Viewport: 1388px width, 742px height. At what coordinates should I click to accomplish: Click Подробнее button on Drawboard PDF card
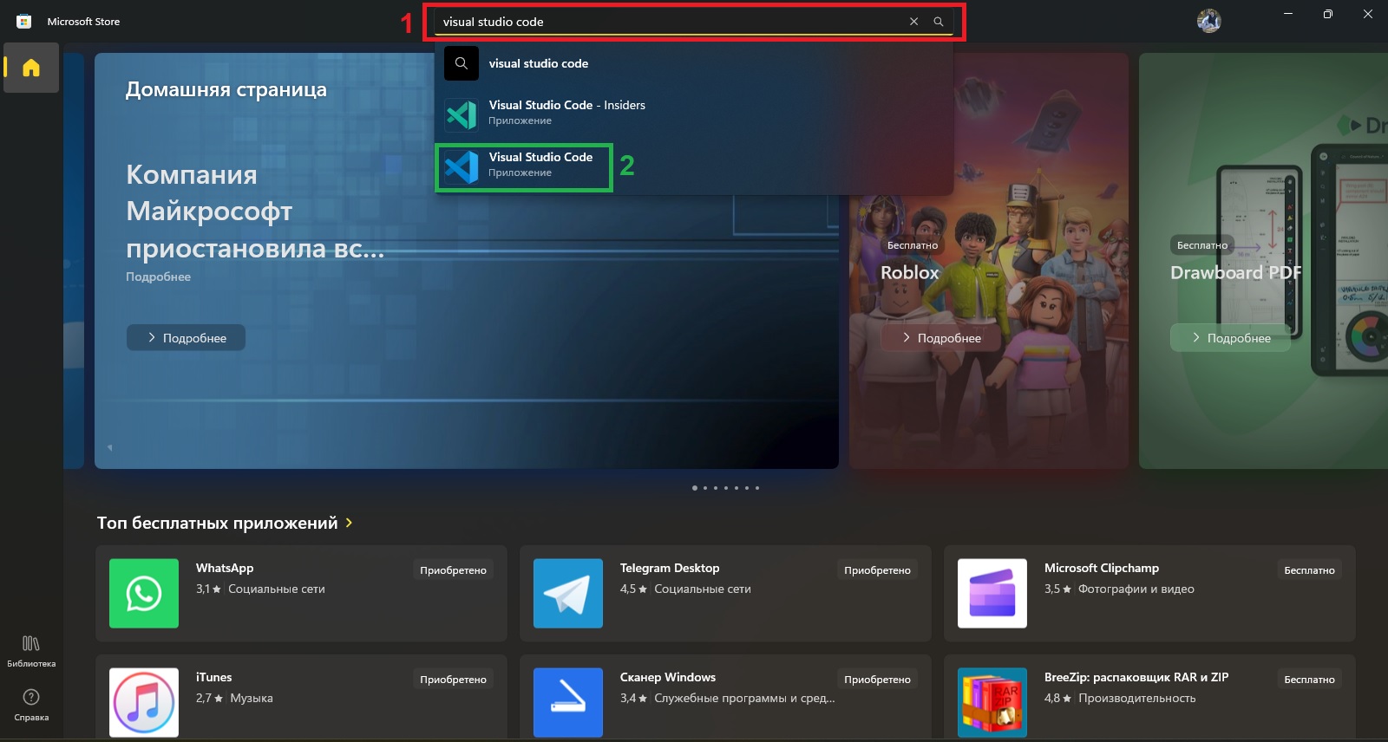coord(1230,338)
